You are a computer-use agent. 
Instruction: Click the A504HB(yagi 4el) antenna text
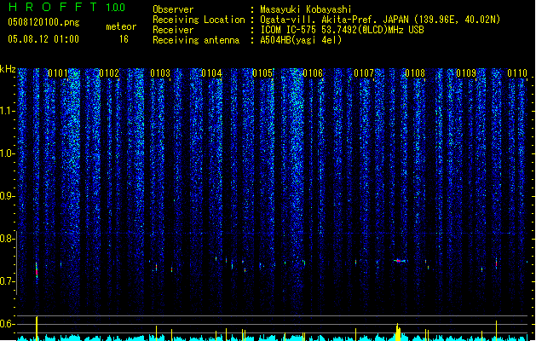(301, 40)
